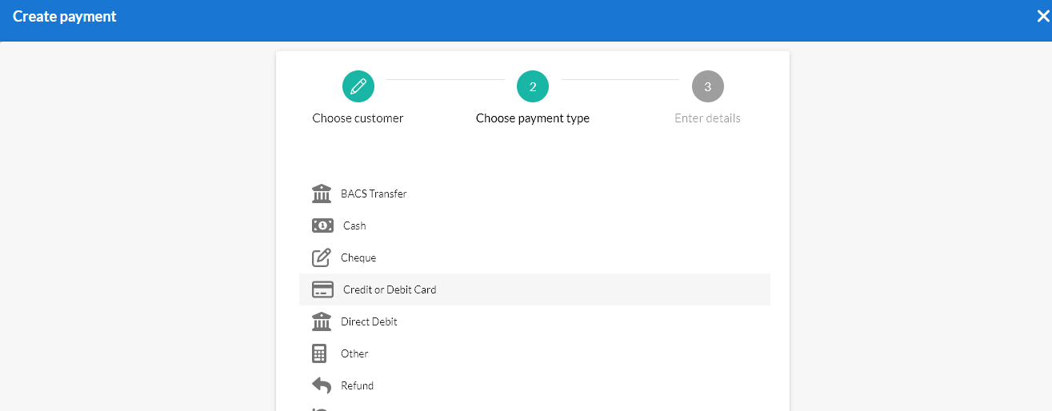
Task: Click the Cheque pencil-and-paper icon
Action: [322, 257]
